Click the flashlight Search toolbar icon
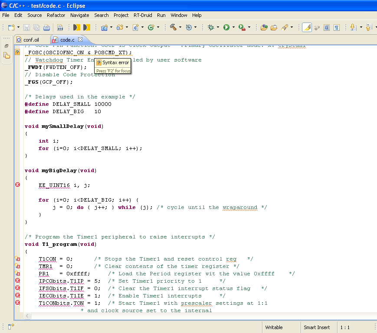The width and height of the screenshot is (377, 333). point(285,27)
